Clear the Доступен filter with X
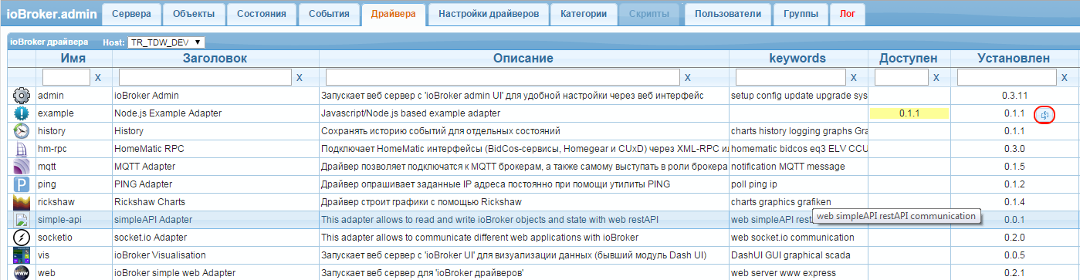Screen dimensions: 1080x280 click(936, 77)
